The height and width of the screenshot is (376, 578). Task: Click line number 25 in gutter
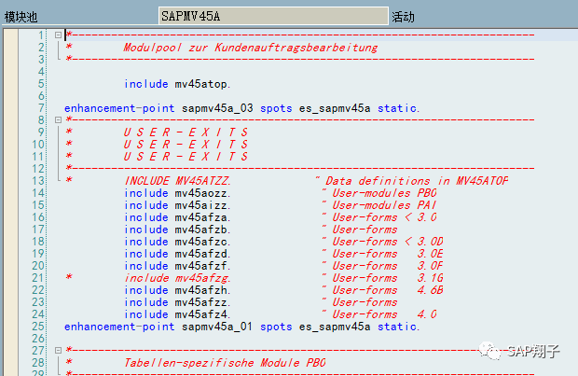pyautogui.click(x=38, y=327)
